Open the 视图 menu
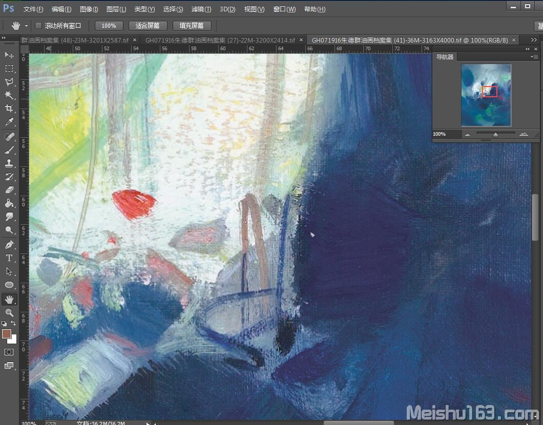 pyautogui.click(x=254, y=9)
